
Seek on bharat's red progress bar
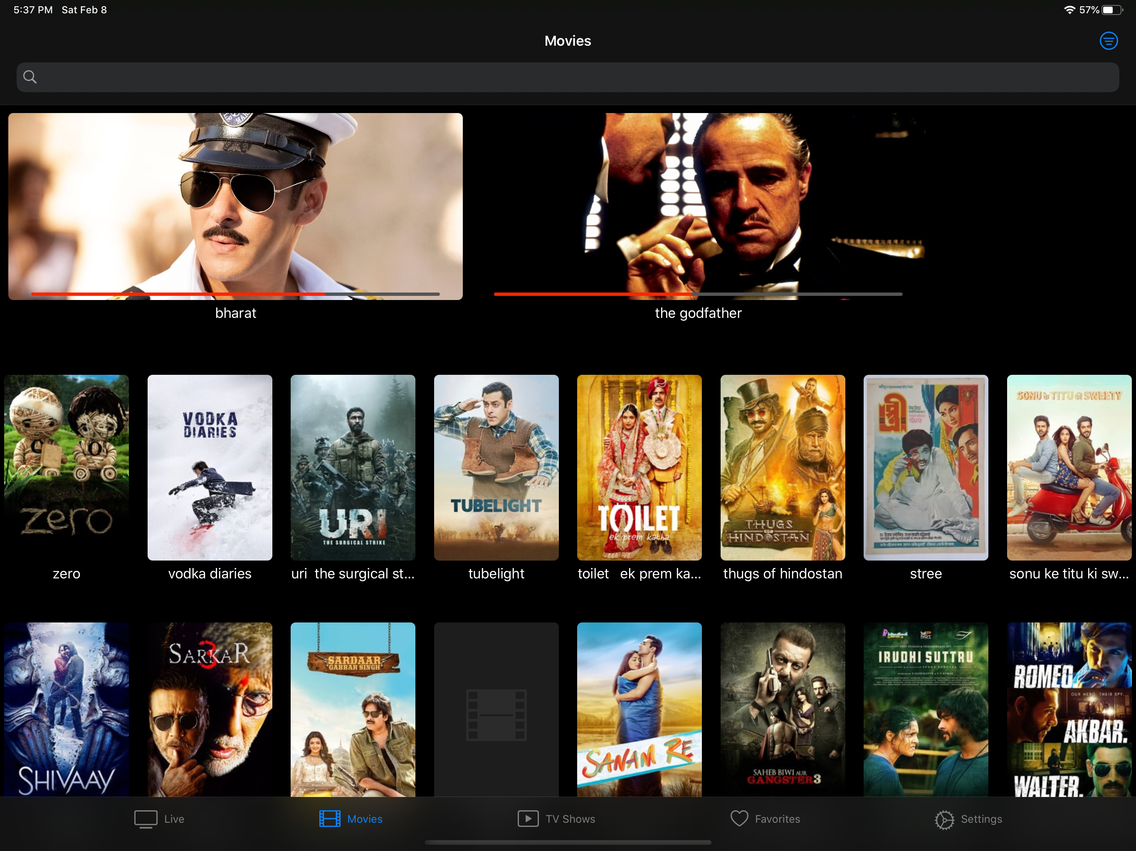coord(235,294)
